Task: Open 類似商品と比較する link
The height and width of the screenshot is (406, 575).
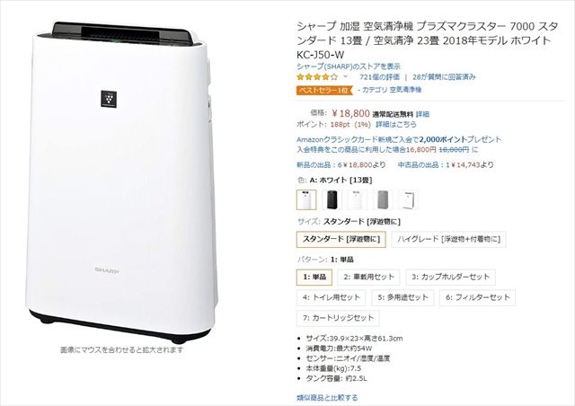Action: pyautogui.click(x=327, y=398)
